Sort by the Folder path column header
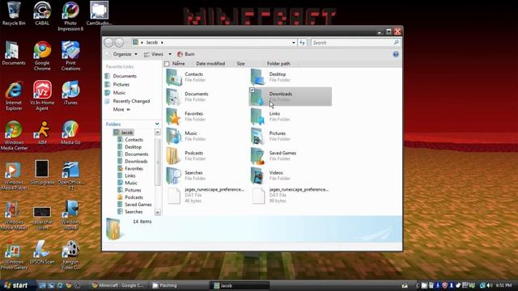518x291 pixels. click(278, 64)
